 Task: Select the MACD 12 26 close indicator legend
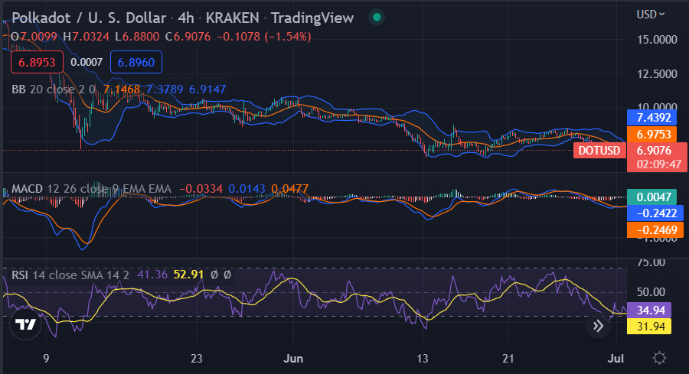pos(91,189)
